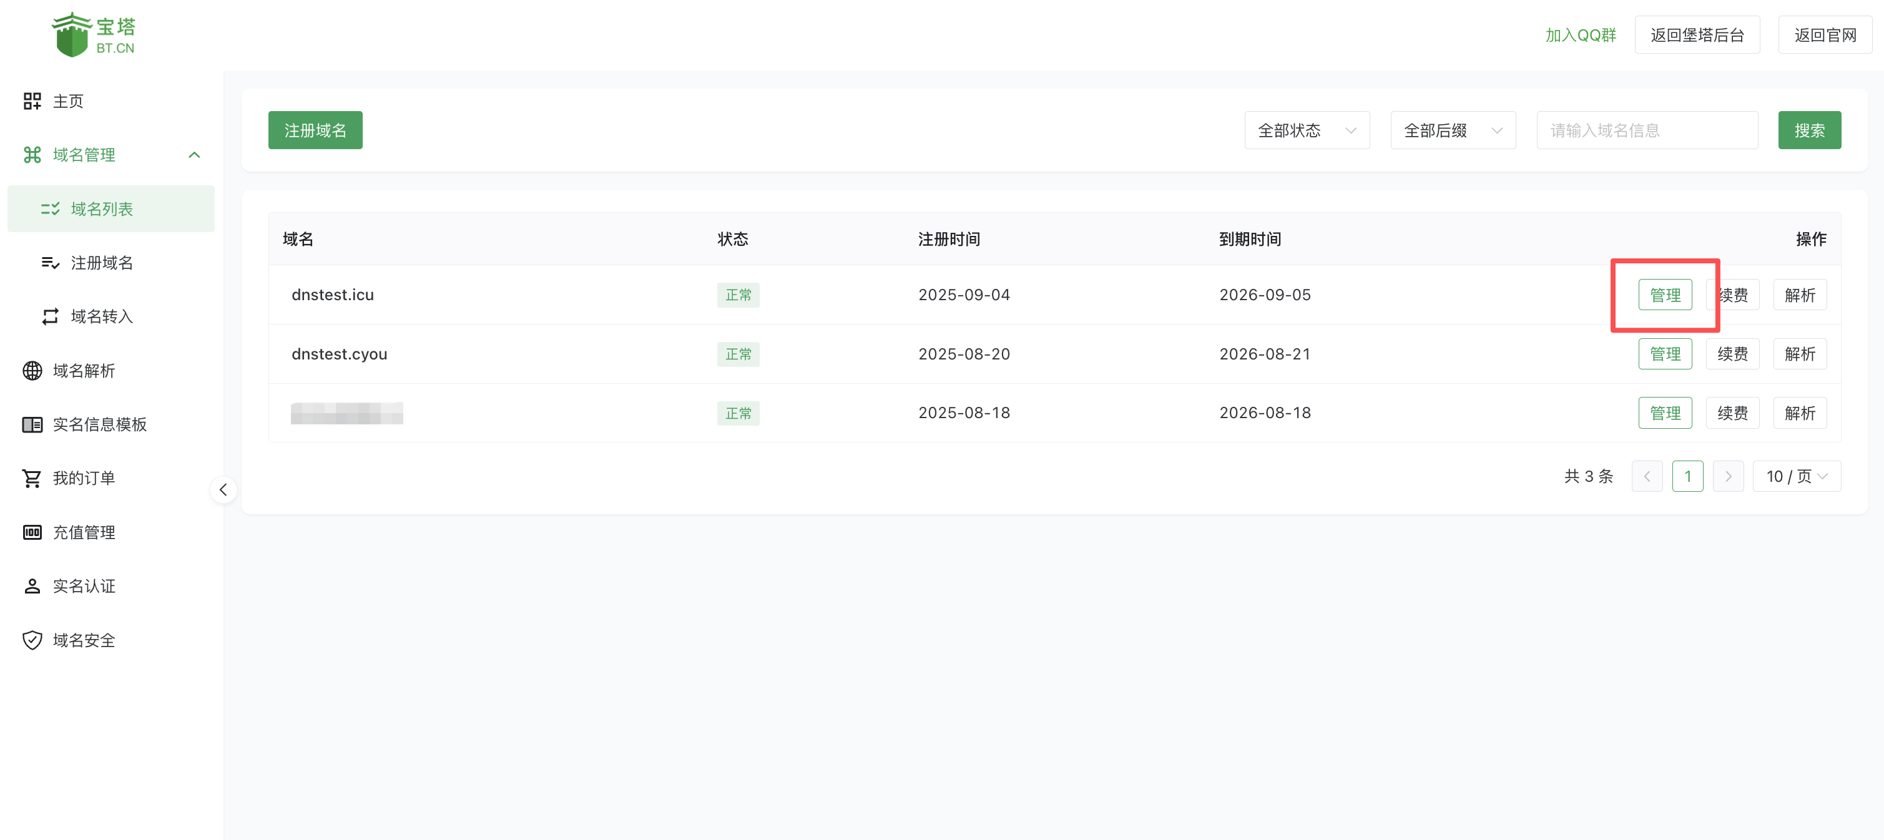
Task: Click the recharge icon for 充值管理
Action: 32,532
